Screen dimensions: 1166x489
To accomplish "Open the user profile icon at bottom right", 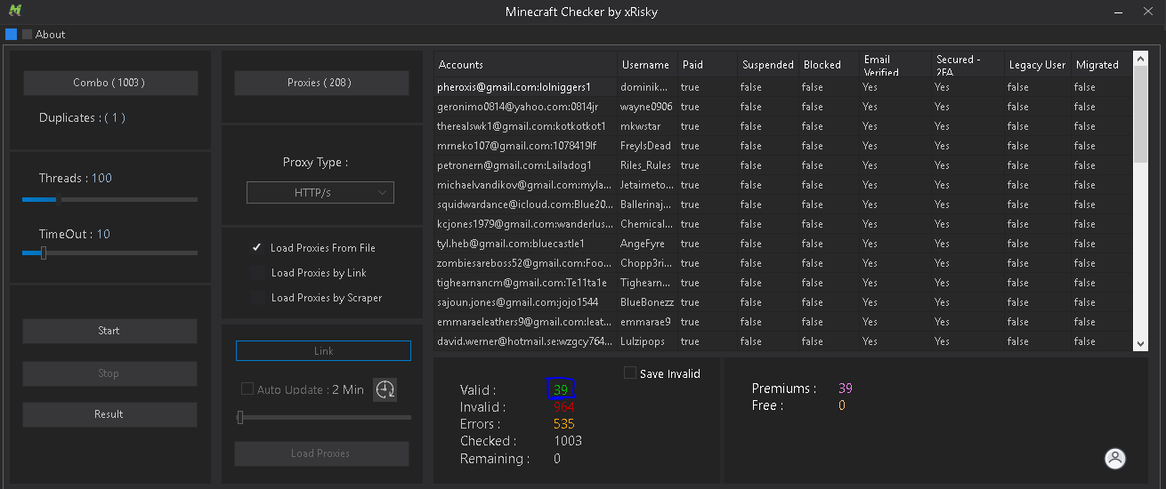I will point(1114,459).
